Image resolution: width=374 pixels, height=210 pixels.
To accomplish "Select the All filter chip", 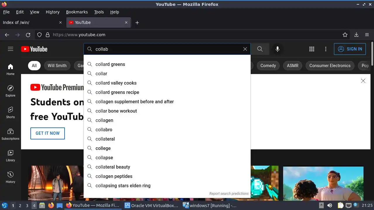I will click(x=34, y=66).
